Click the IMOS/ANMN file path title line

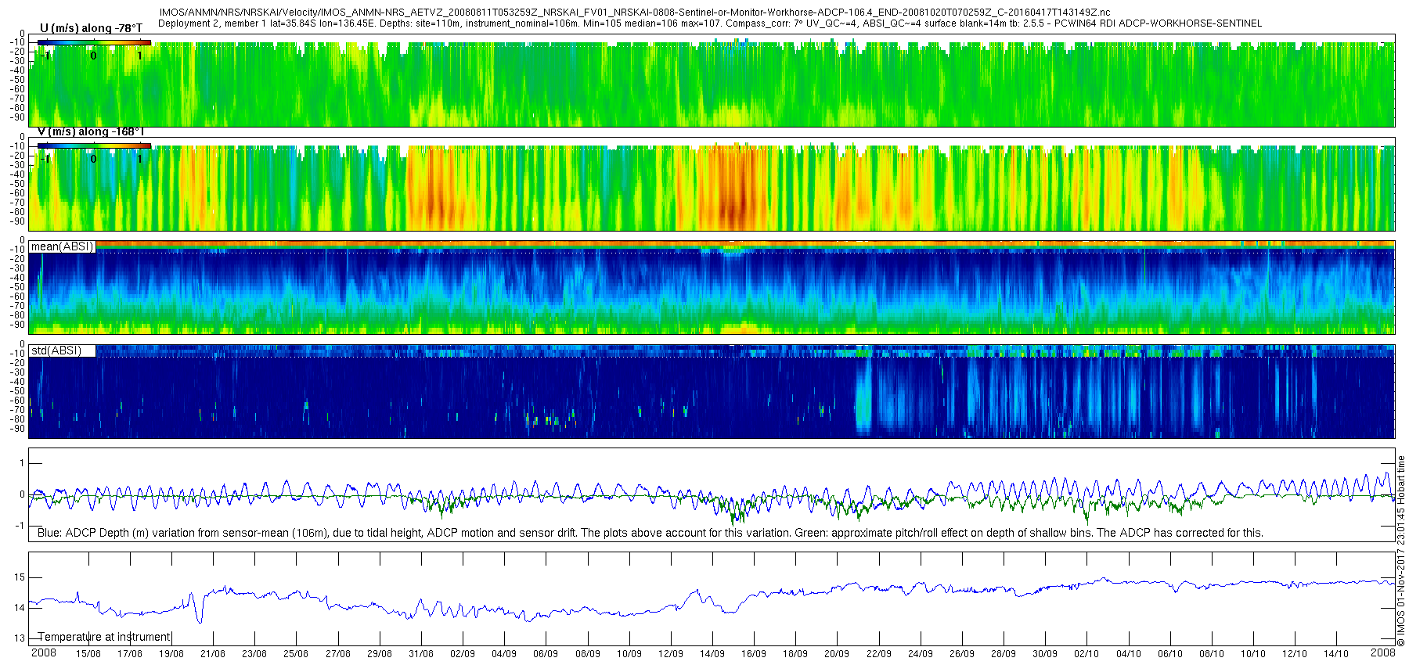point(634,13)
